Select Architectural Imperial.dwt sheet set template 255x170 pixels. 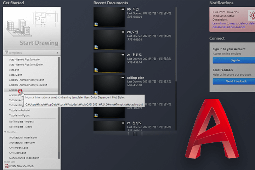(x=23, y=137)
